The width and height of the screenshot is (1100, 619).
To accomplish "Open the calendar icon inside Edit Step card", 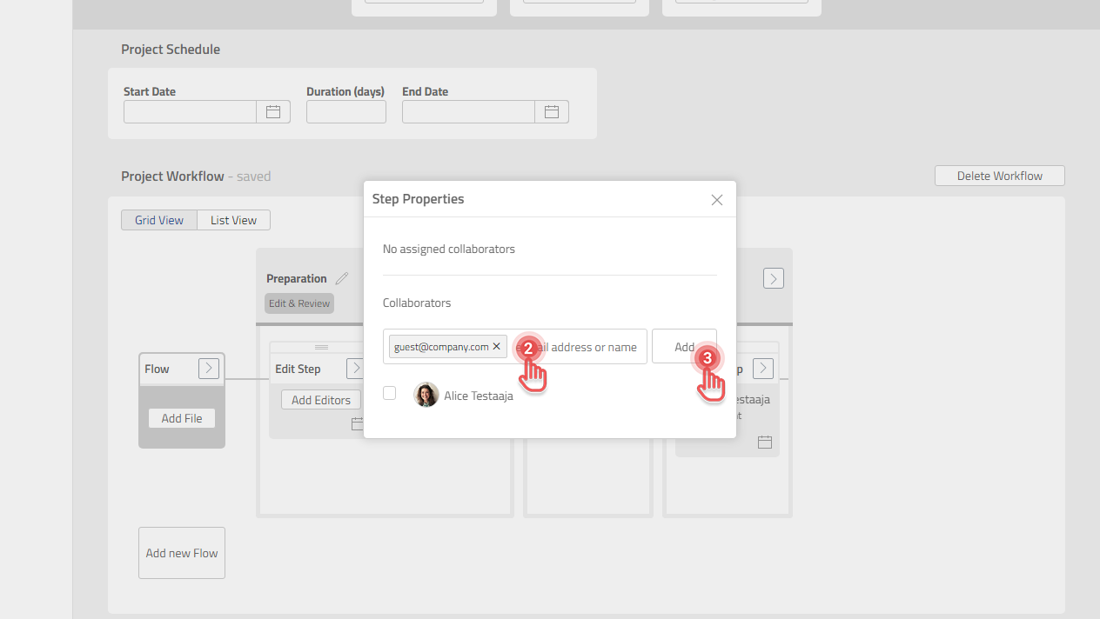I will [x=358, y=423].
